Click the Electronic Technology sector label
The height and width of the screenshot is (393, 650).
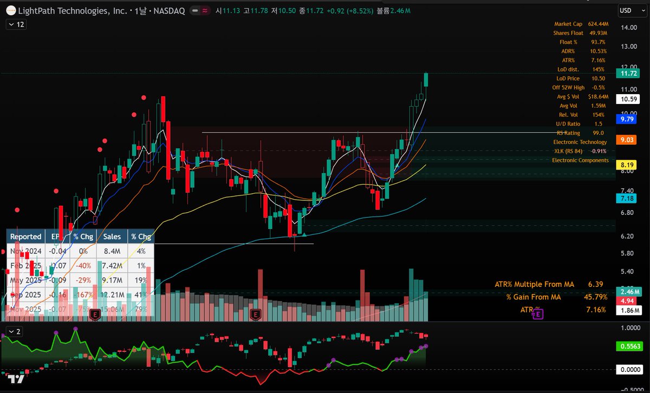pyautogui.click(x=580, y=142)
